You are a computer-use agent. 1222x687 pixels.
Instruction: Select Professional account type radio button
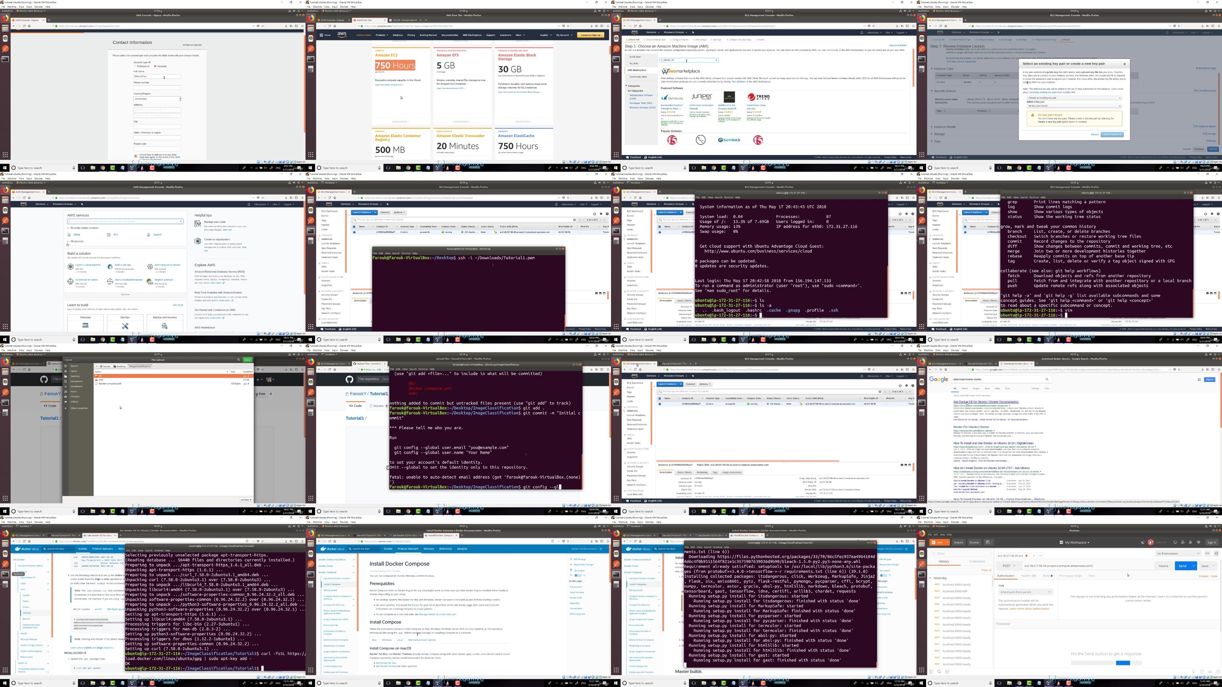click(x=135, y=66)
